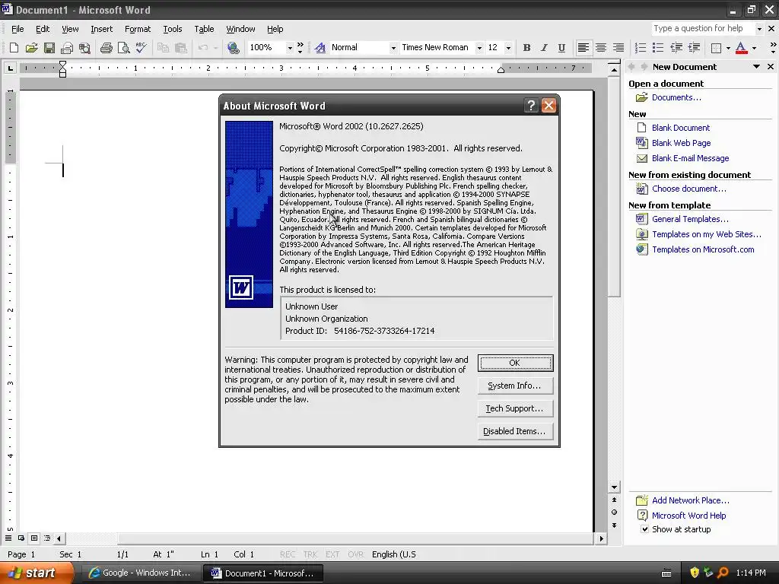Click Add Network Place link
The height and width of the screenshot is (584, 779).
click(690, 500)
